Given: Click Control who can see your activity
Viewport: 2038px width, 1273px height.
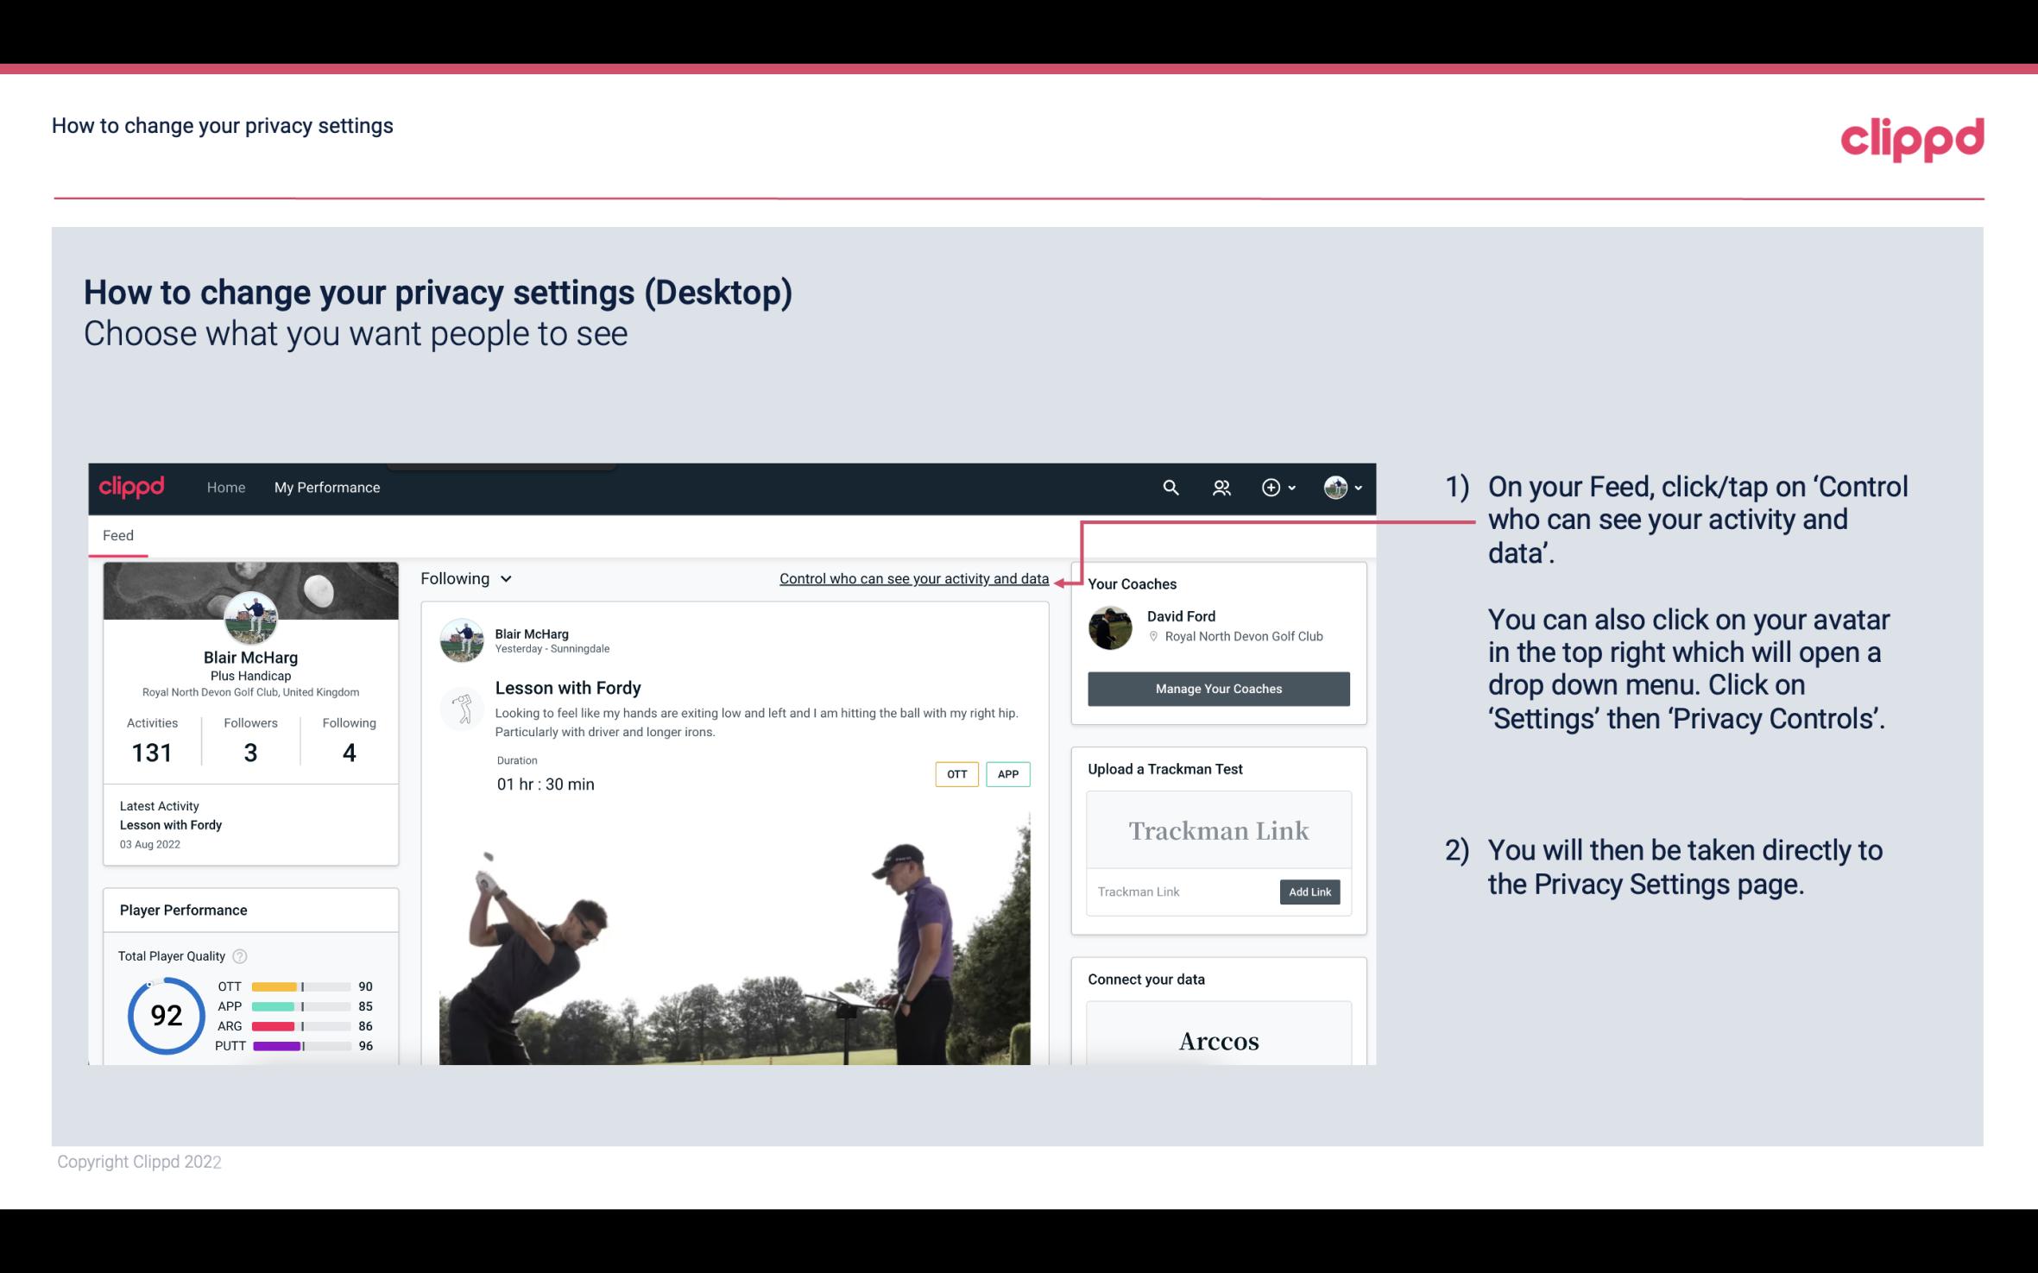Looking at the screenshot, I should pos(913,578).
